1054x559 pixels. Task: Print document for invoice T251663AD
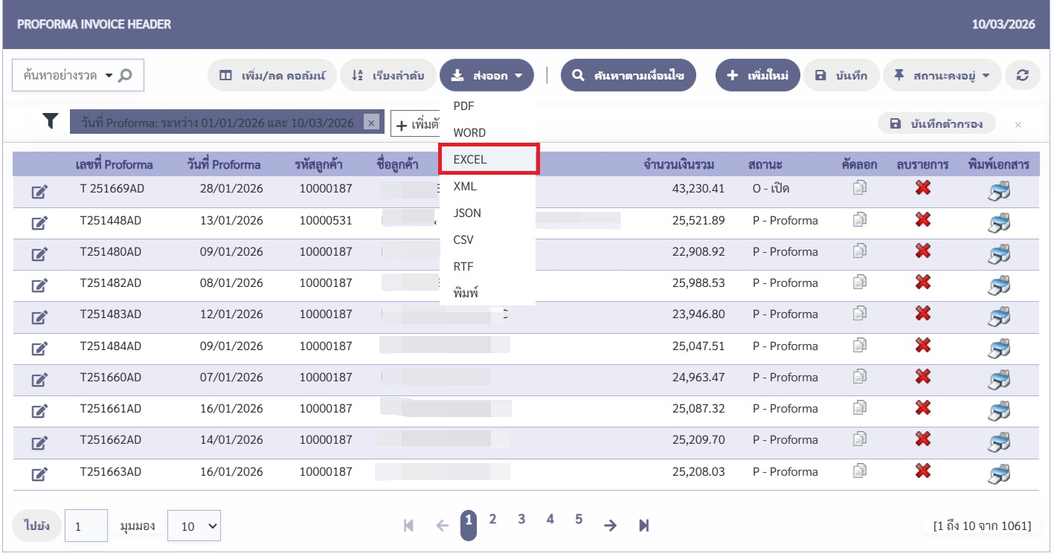point(998,473)
